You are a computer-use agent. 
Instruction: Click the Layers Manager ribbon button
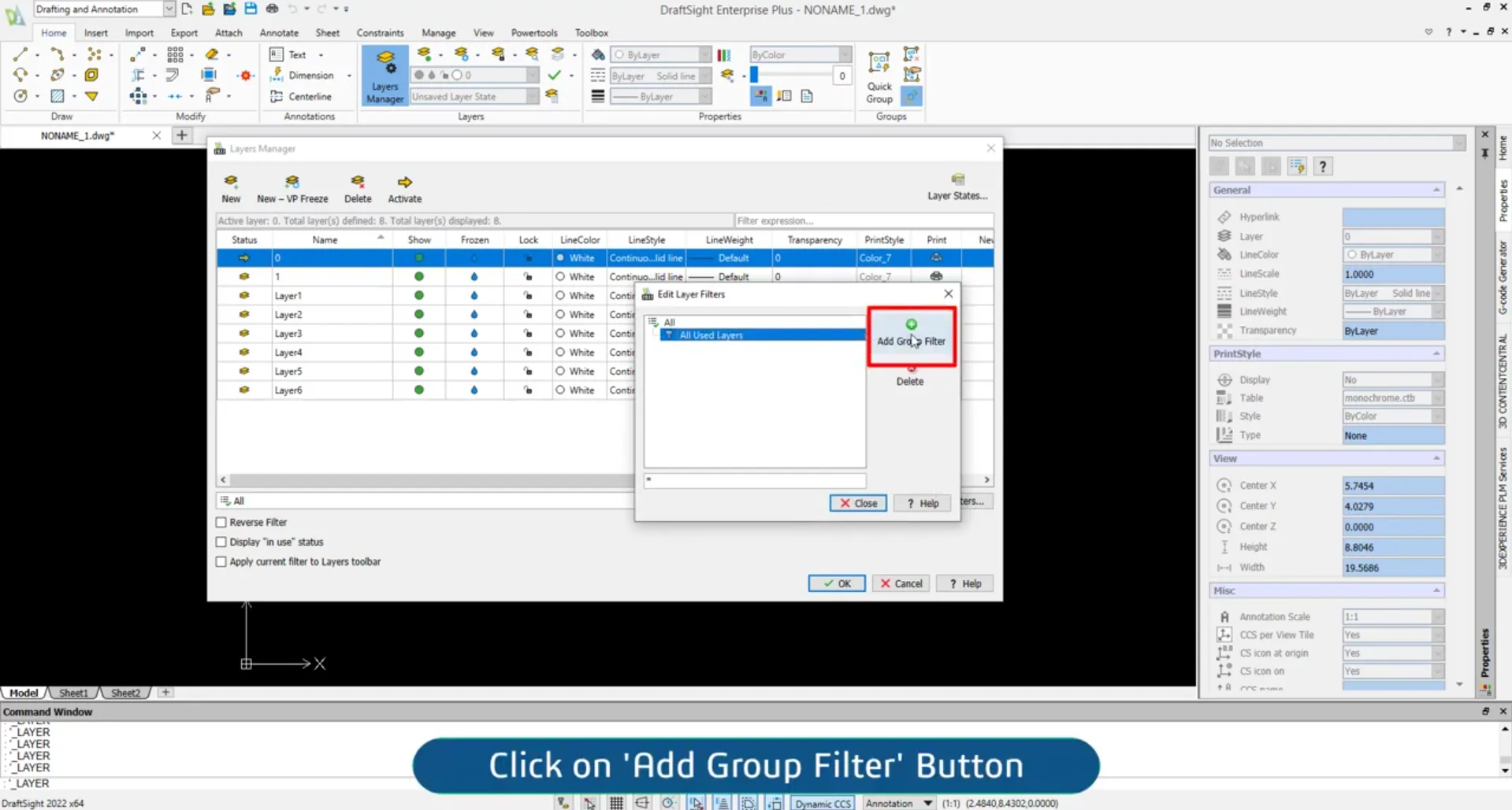coord(385,76)
